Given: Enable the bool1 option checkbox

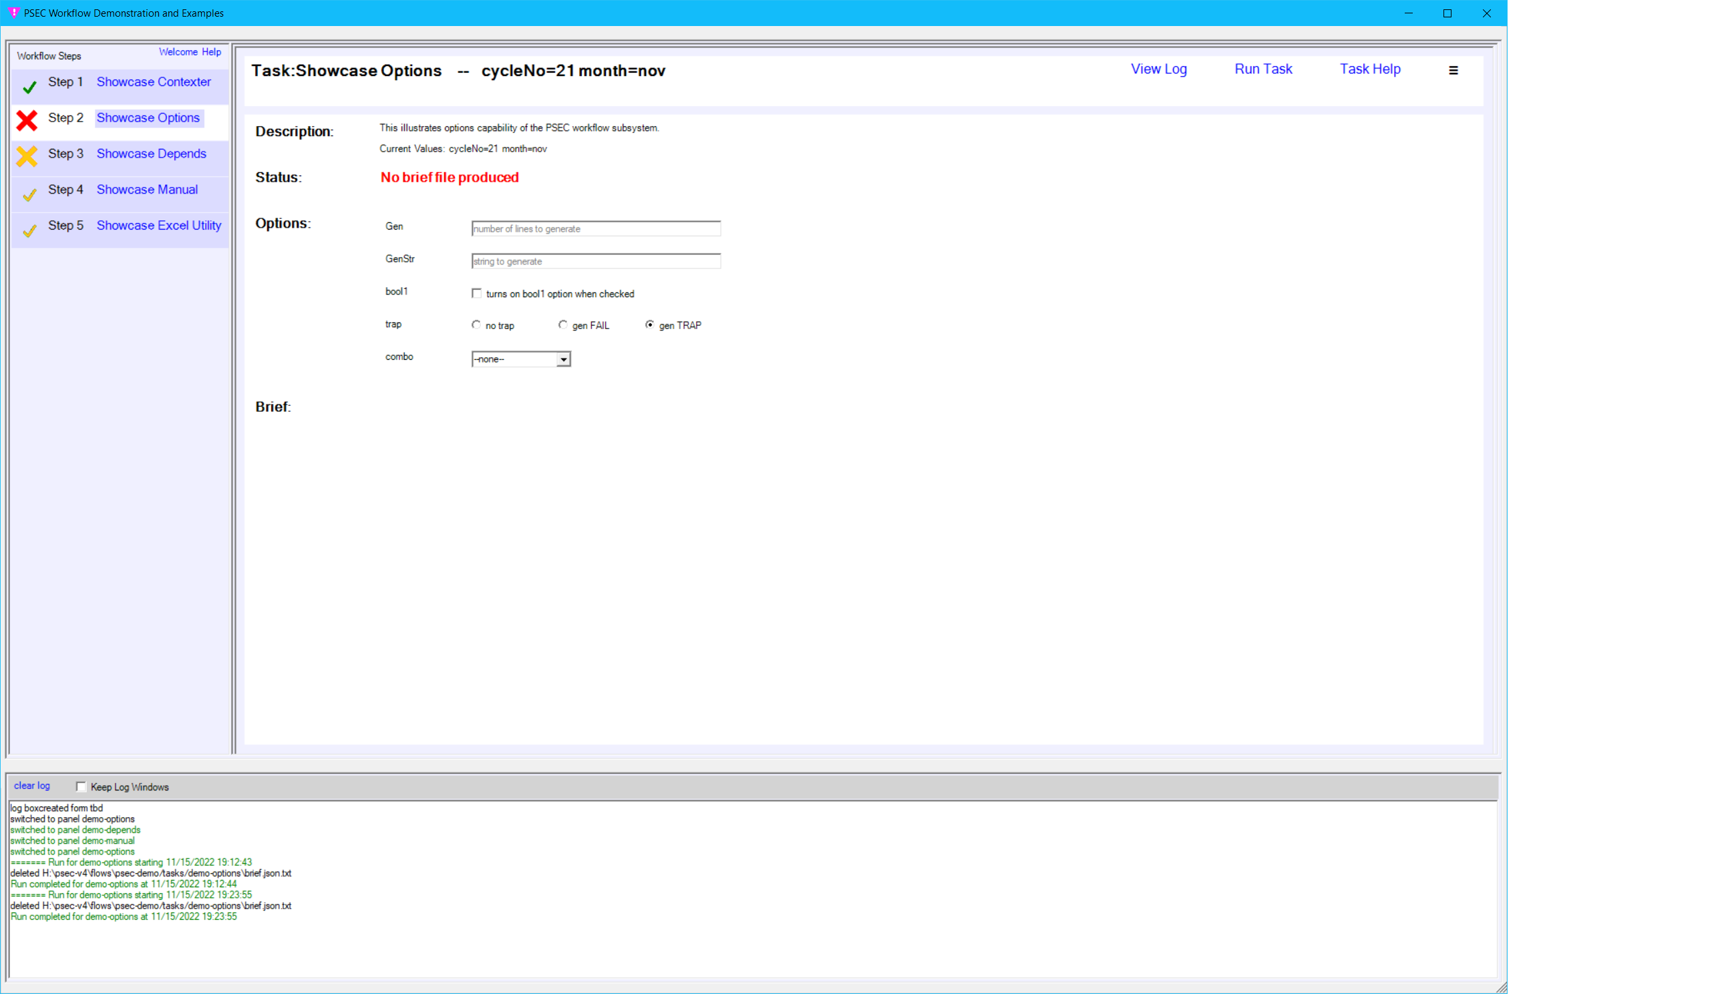Looking at the screenshot, I should click(476, 294).
